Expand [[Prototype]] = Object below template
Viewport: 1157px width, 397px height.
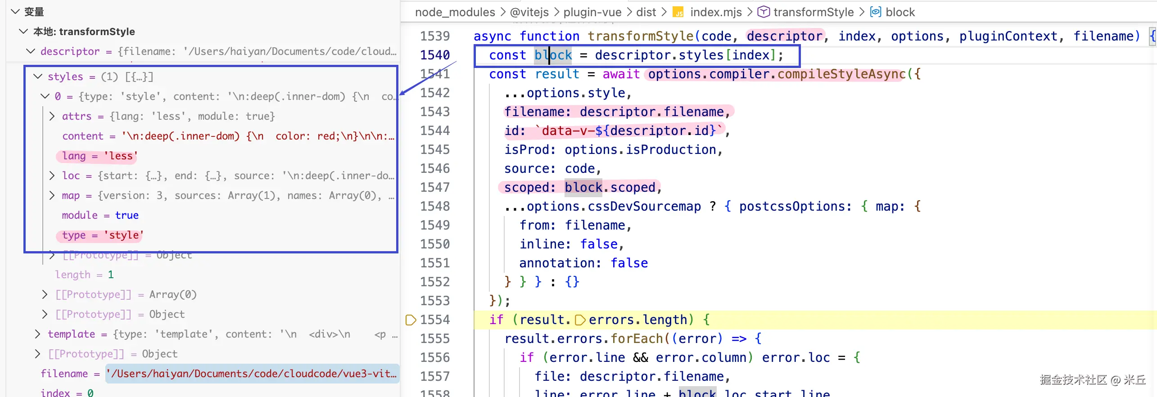[x=38, y=354]
